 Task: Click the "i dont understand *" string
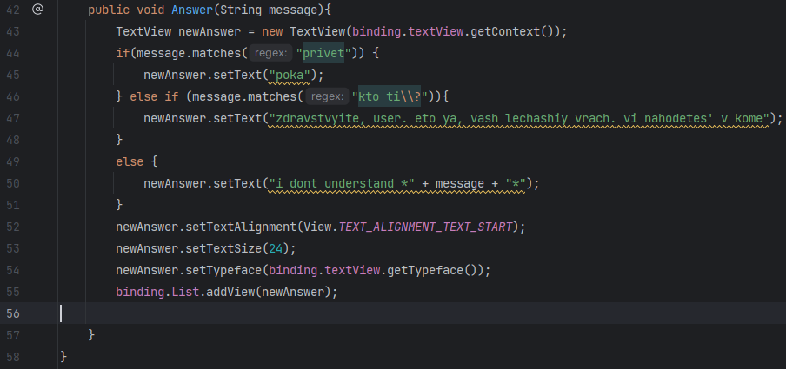coord(342,183)
